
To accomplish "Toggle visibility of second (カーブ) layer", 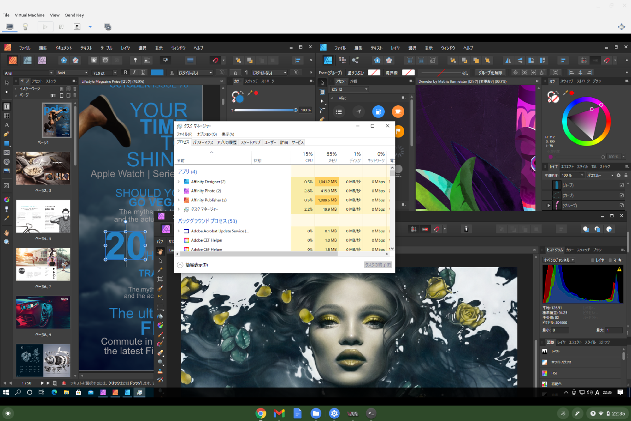I will pyautogui.click(x=622, y=195).
